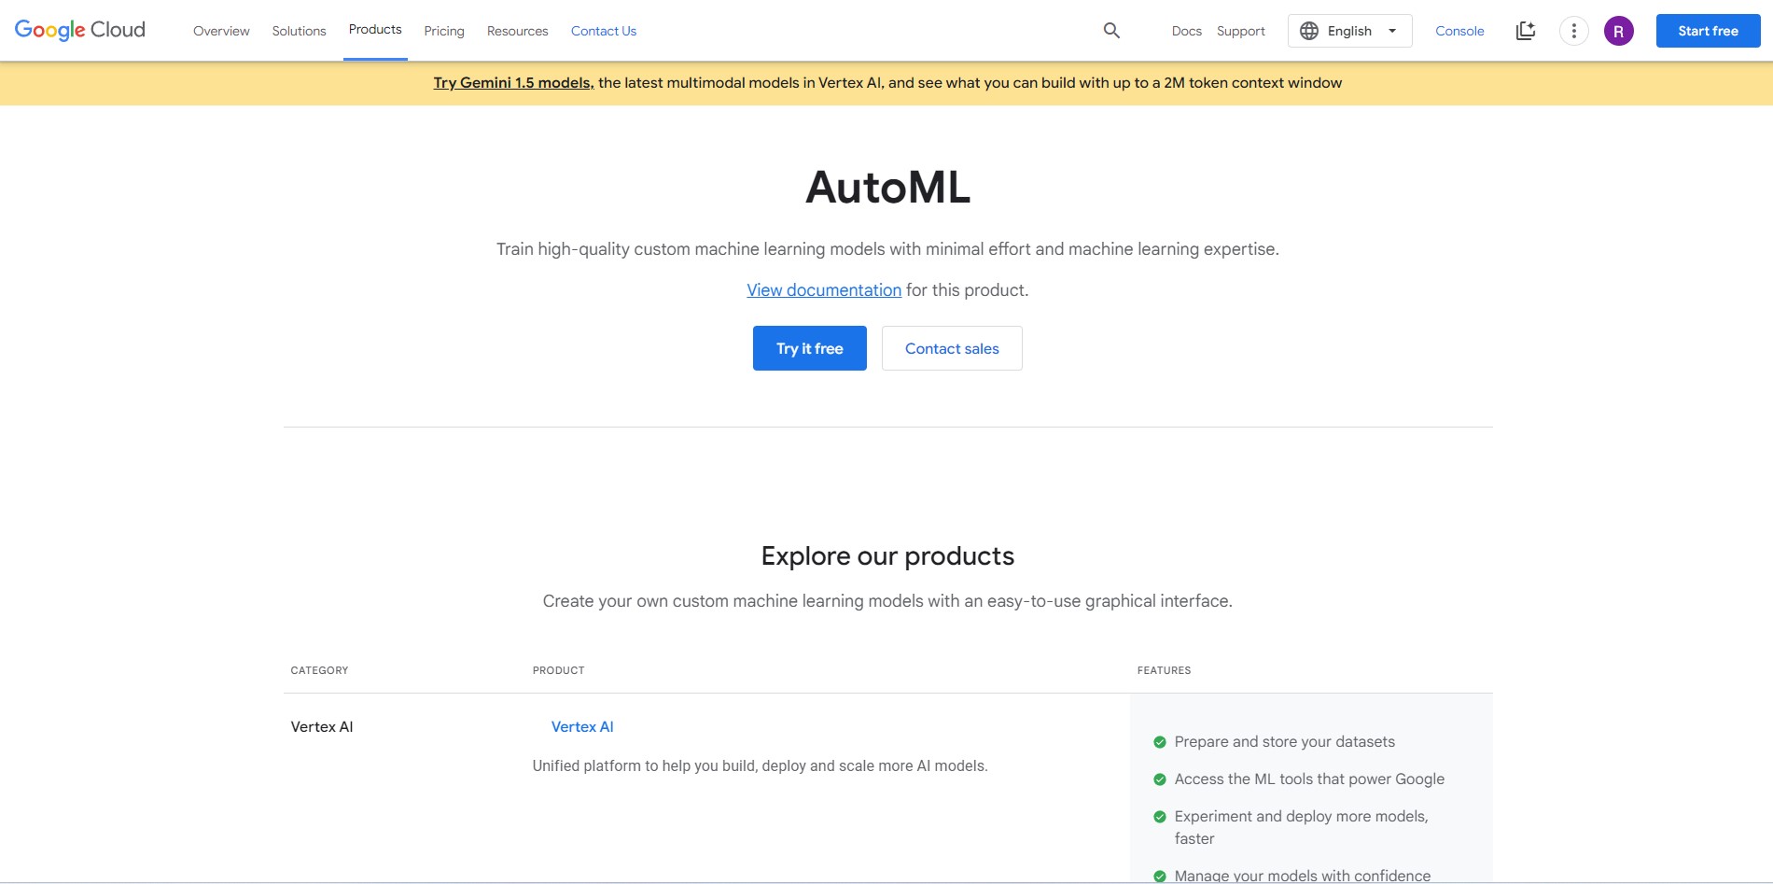Click the 'Explore our products' heading

pyautogui.click(x=887, y=556)
